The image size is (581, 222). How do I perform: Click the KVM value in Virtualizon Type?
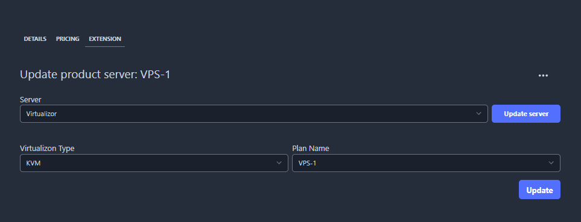click(x=33, y=163)
